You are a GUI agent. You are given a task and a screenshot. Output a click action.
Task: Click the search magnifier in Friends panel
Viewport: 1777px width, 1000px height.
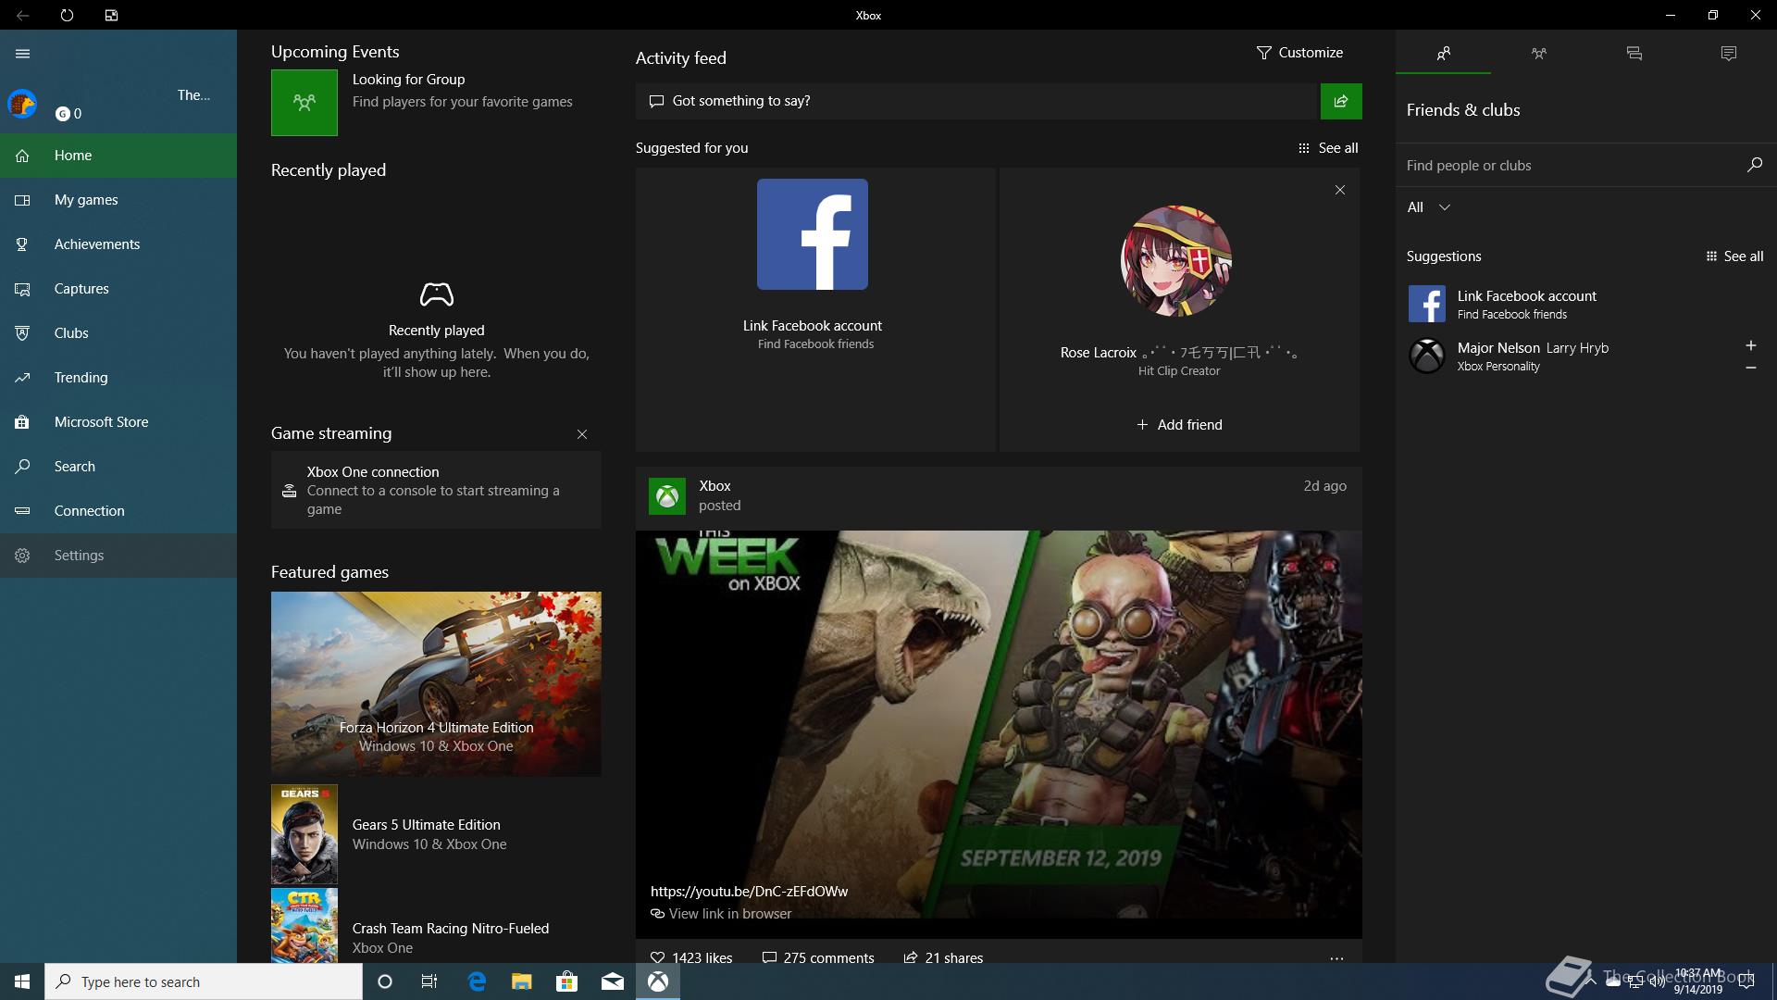pyautogui.click(x=1754, y=165)
